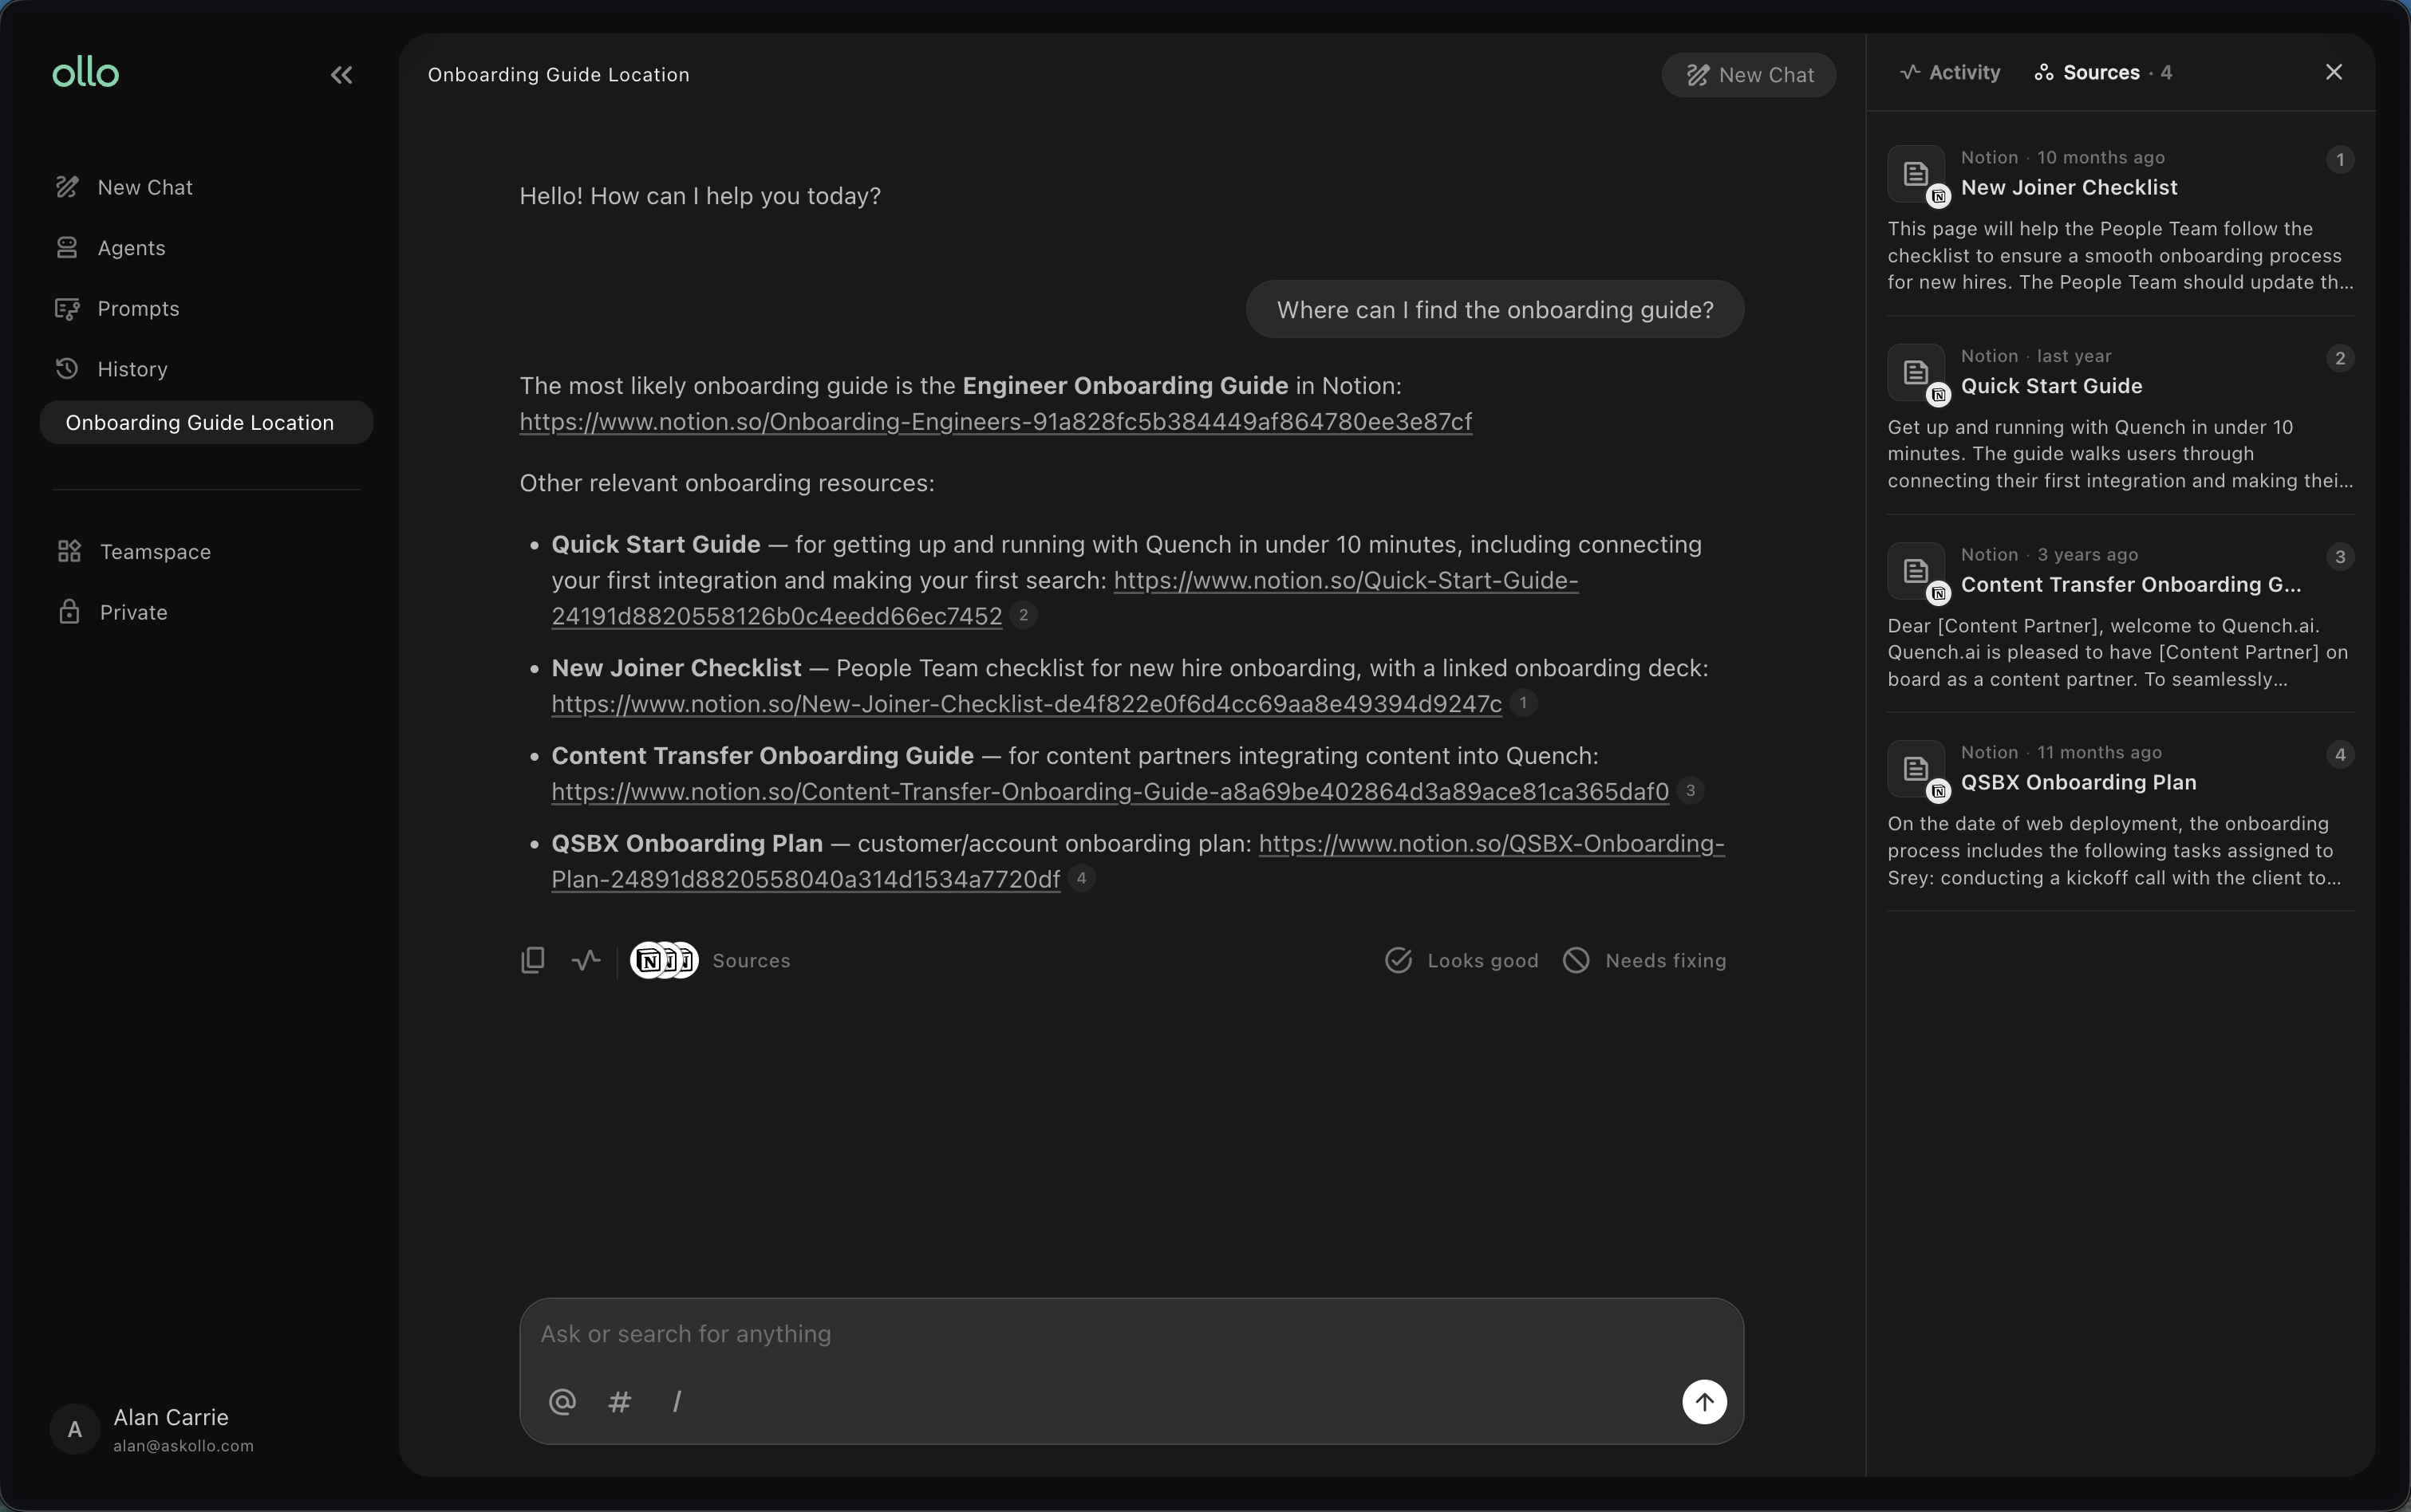Click citation badge 3 after Content Transfer link
Viewport: 2411px width, 1512px height.
click(1690, 790)
